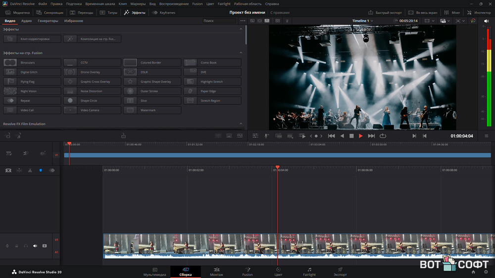Toggle loop playback
495x278 pixels.
[383, 136]
